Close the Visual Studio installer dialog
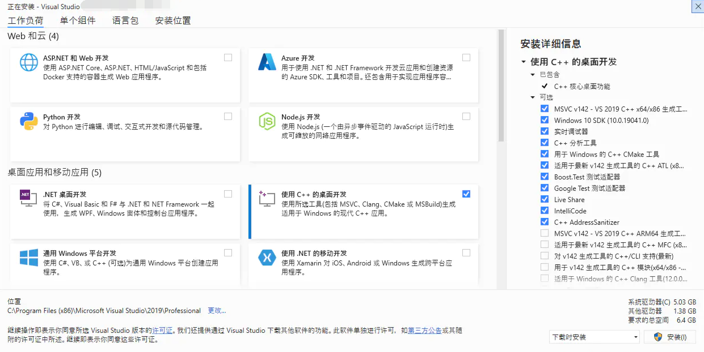 pyautogui.click(x=698, y=6)
